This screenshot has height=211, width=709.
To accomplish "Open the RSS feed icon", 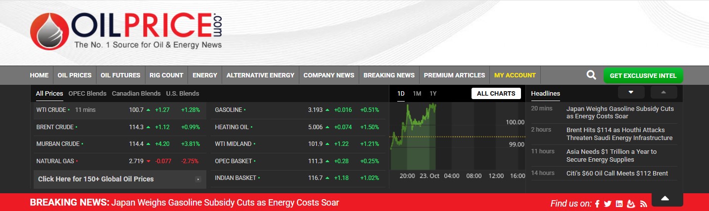I will point(643,204).
